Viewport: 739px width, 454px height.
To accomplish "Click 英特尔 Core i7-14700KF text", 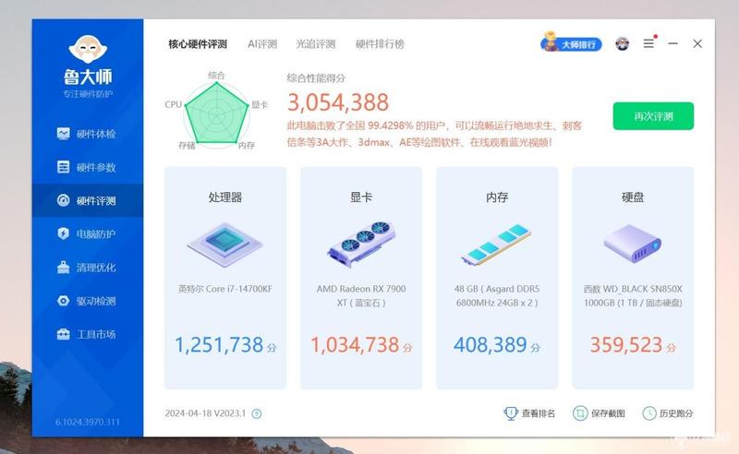I will 225,289.
